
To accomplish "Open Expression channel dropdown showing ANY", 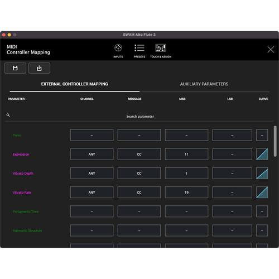I will pos(92,154).
